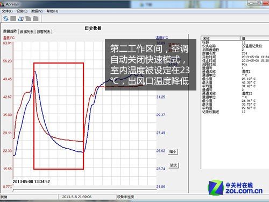This screenshot has height=202, width=269.
Task: Click the 缩小 zoom-out button
Action: pyautogui.click(x=173, y=151)
